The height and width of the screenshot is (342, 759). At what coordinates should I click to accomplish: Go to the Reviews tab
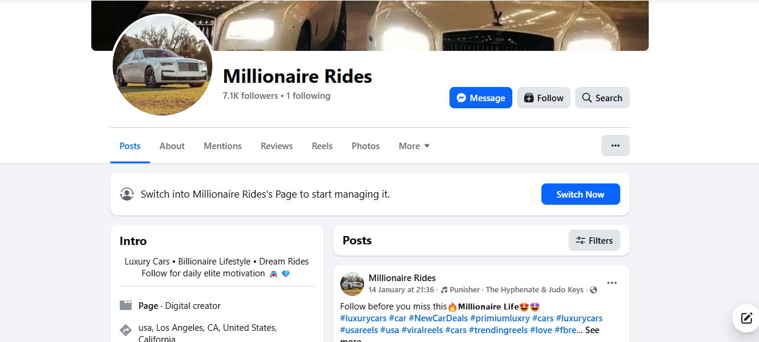(x=276, y=146)
